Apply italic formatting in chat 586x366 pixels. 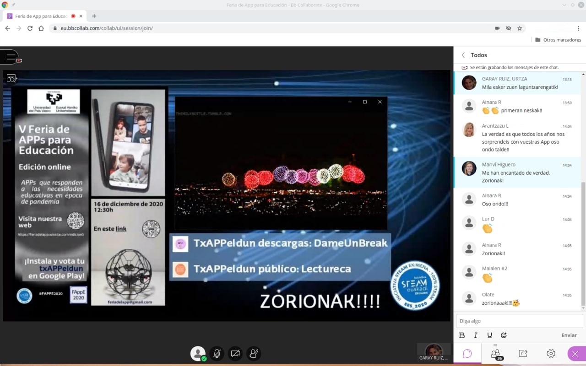click(x=476, y=335)
